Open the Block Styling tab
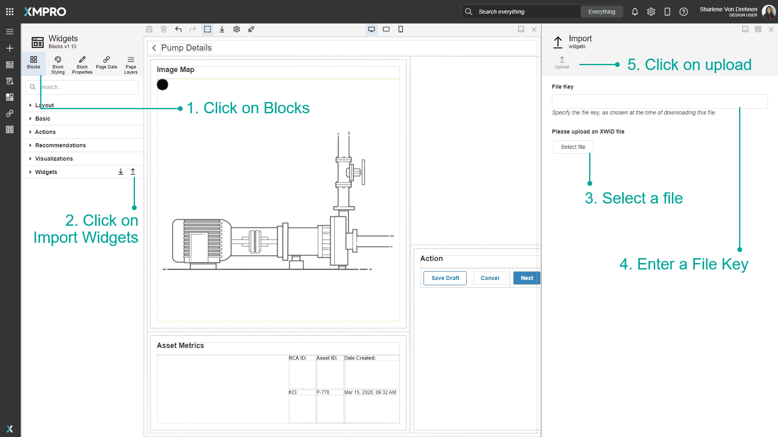 pyautogui.click(x=58, y=65)
